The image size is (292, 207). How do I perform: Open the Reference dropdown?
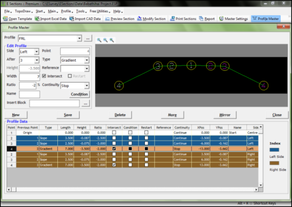pos(87,69)
